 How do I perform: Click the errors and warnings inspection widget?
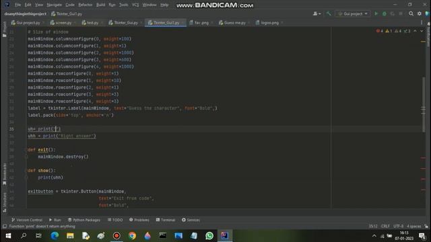(393, 31)
